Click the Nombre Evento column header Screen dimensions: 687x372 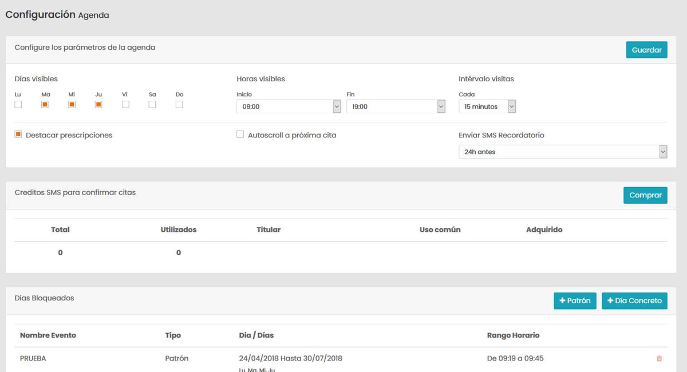coord(48,335)
